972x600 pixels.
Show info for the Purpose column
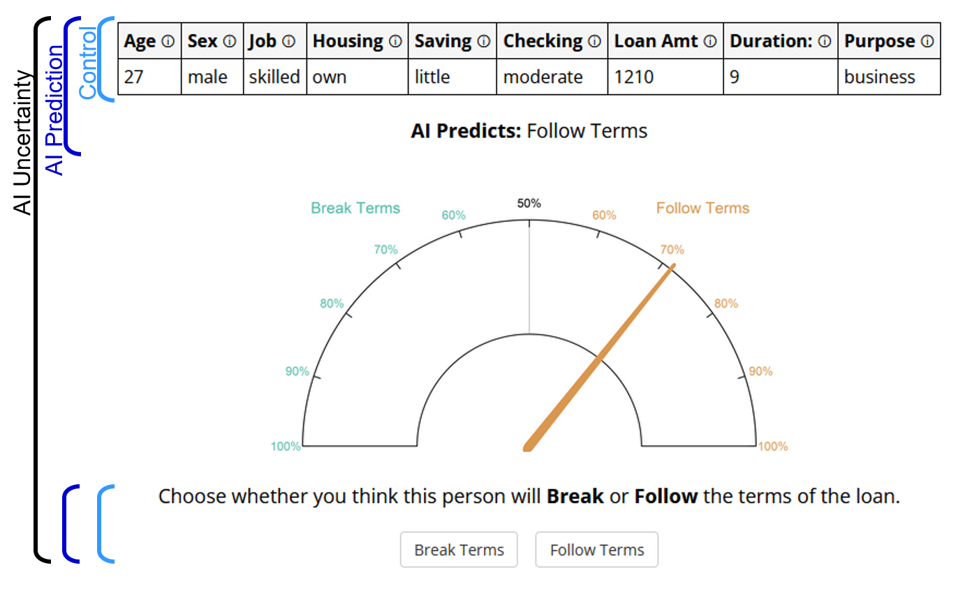927,42
